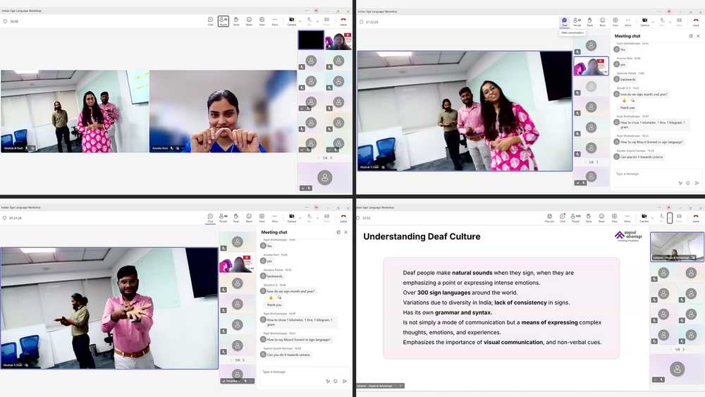Open emoji picker in top-right Meeting chat
Image resolution: width=705 pixels, height=397 pixels.
tap(688, 183)
